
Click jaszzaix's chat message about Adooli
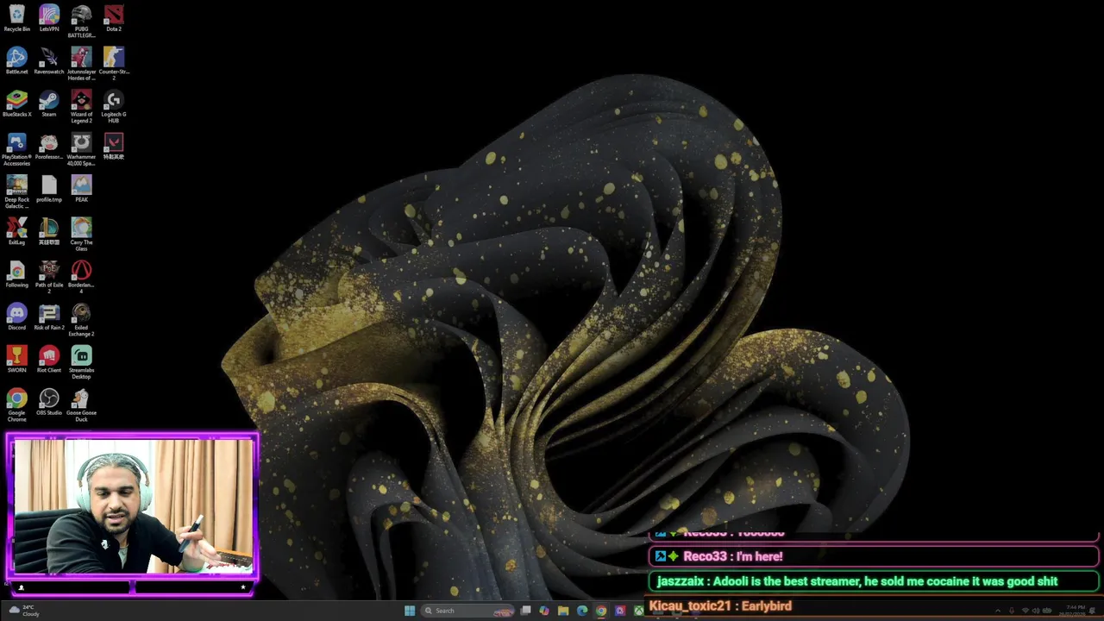[874, 581]
